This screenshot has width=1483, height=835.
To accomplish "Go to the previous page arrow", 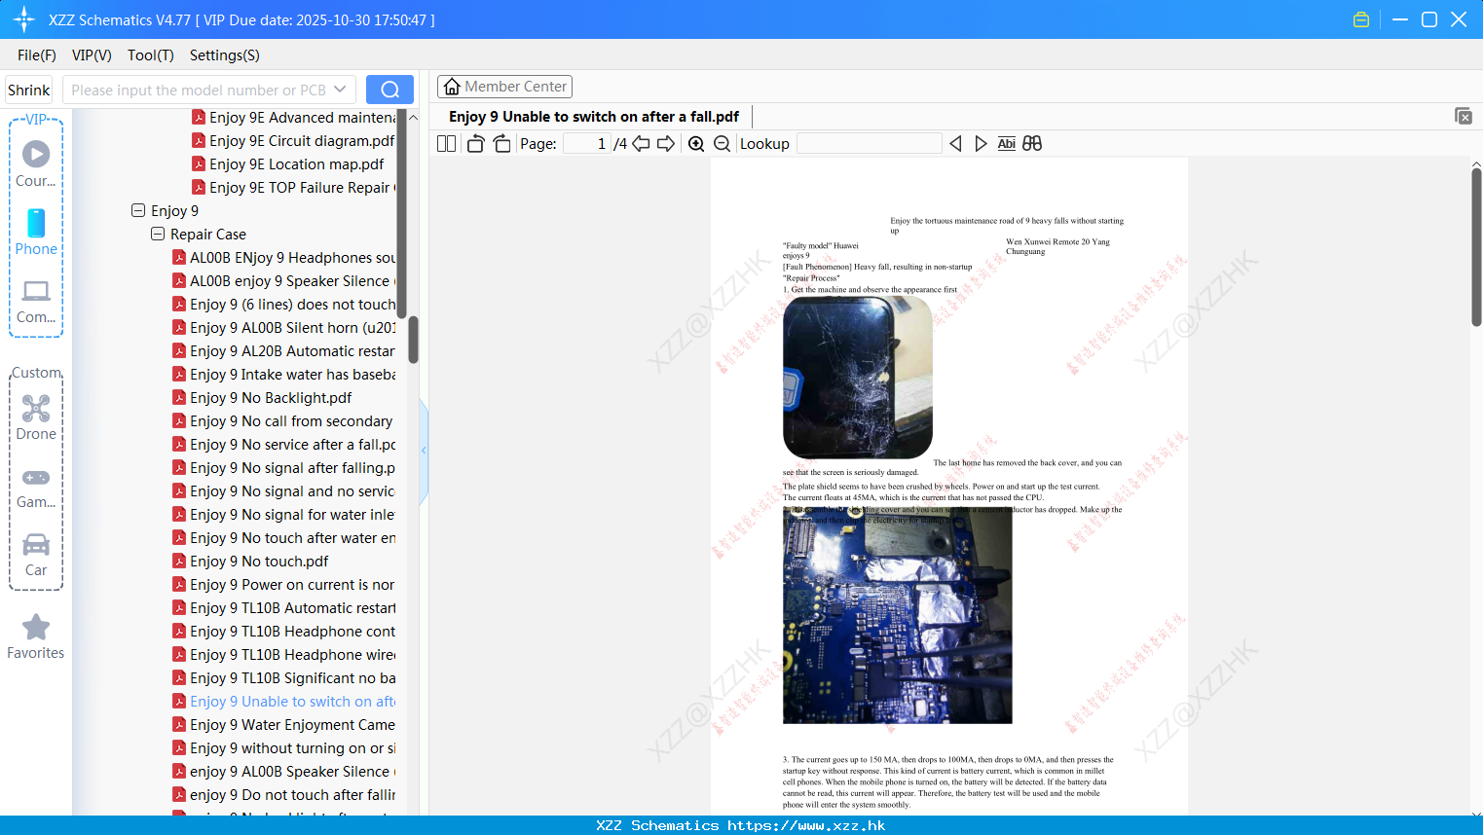I will click(641, 144).
